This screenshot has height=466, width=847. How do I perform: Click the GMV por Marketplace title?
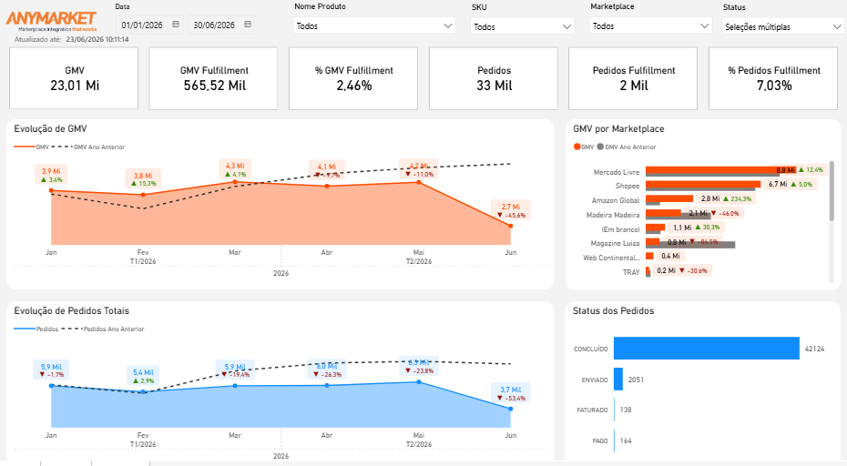(x=618, y=128)
